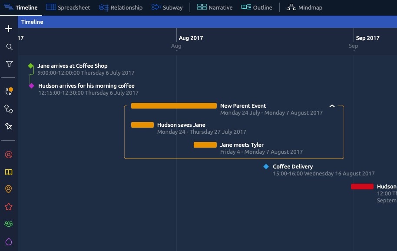Image resolution: width=397 pixels, height=251 pixels.
Task: Click the plus add-item icon
Action: 9,29
